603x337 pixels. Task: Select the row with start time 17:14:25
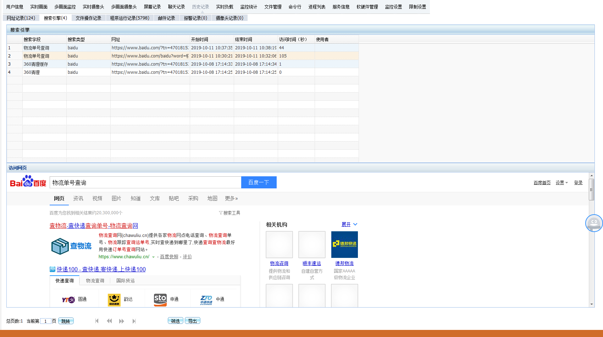(x=183, y=72)
